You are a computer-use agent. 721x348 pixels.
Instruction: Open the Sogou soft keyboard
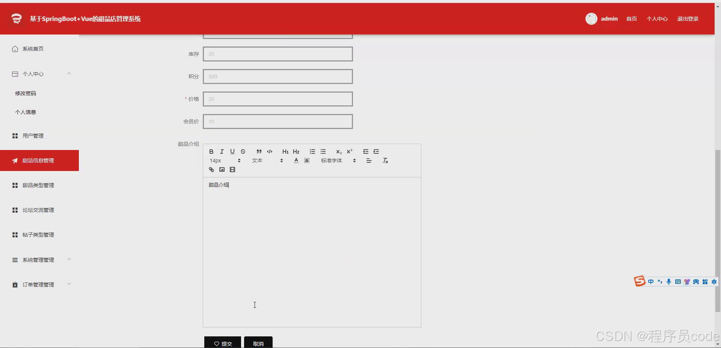click(x=678, y=282)
